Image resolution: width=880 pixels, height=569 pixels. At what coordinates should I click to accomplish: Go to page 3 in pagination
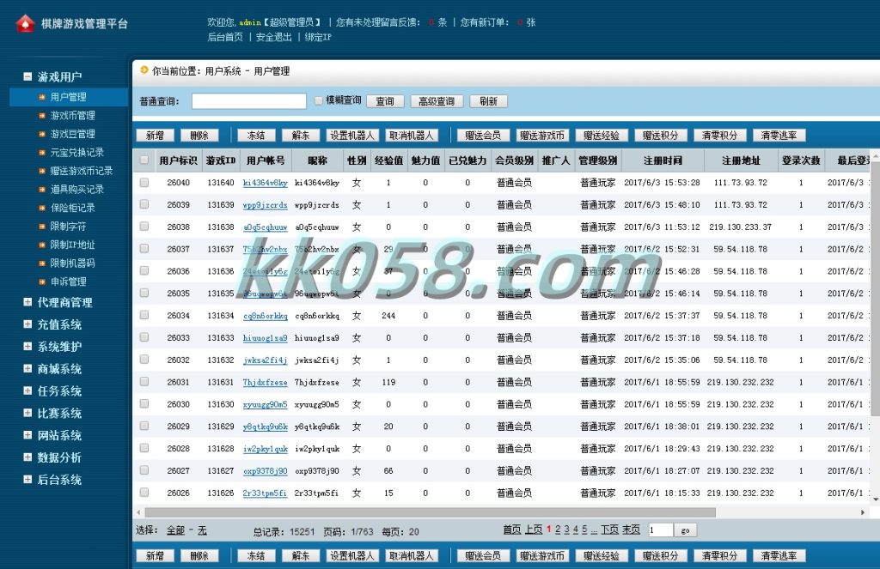pos(567,530)
